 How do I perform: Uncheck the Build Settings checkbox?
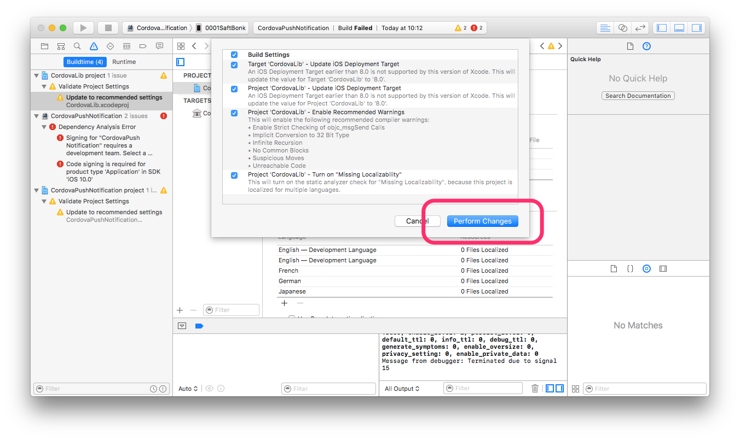click(234, 55)
